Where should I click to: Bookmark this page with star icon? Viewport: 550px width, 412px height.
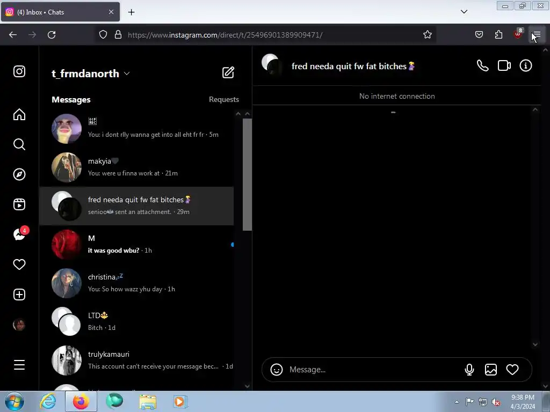click(427, 35)
